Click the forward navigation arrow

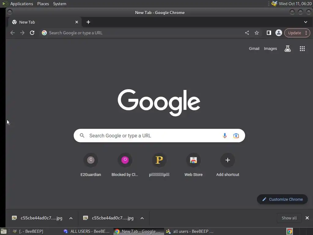(x=22, y=33)
